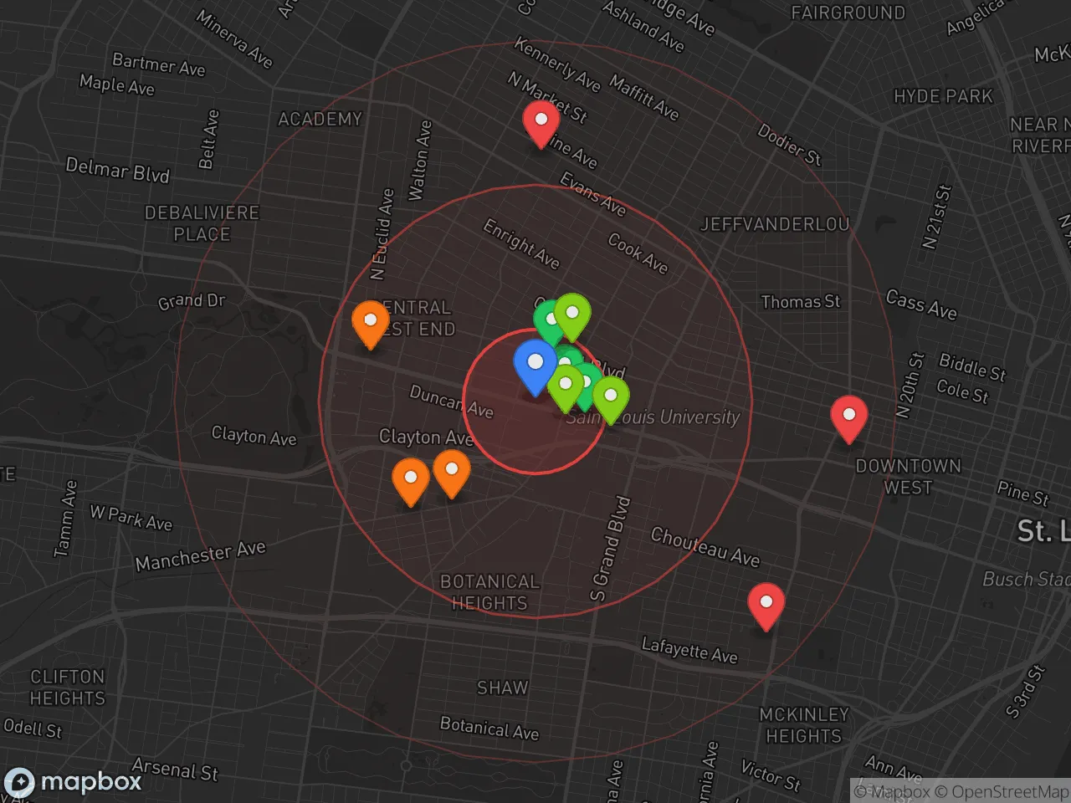Click the blue center location marker

535,364
